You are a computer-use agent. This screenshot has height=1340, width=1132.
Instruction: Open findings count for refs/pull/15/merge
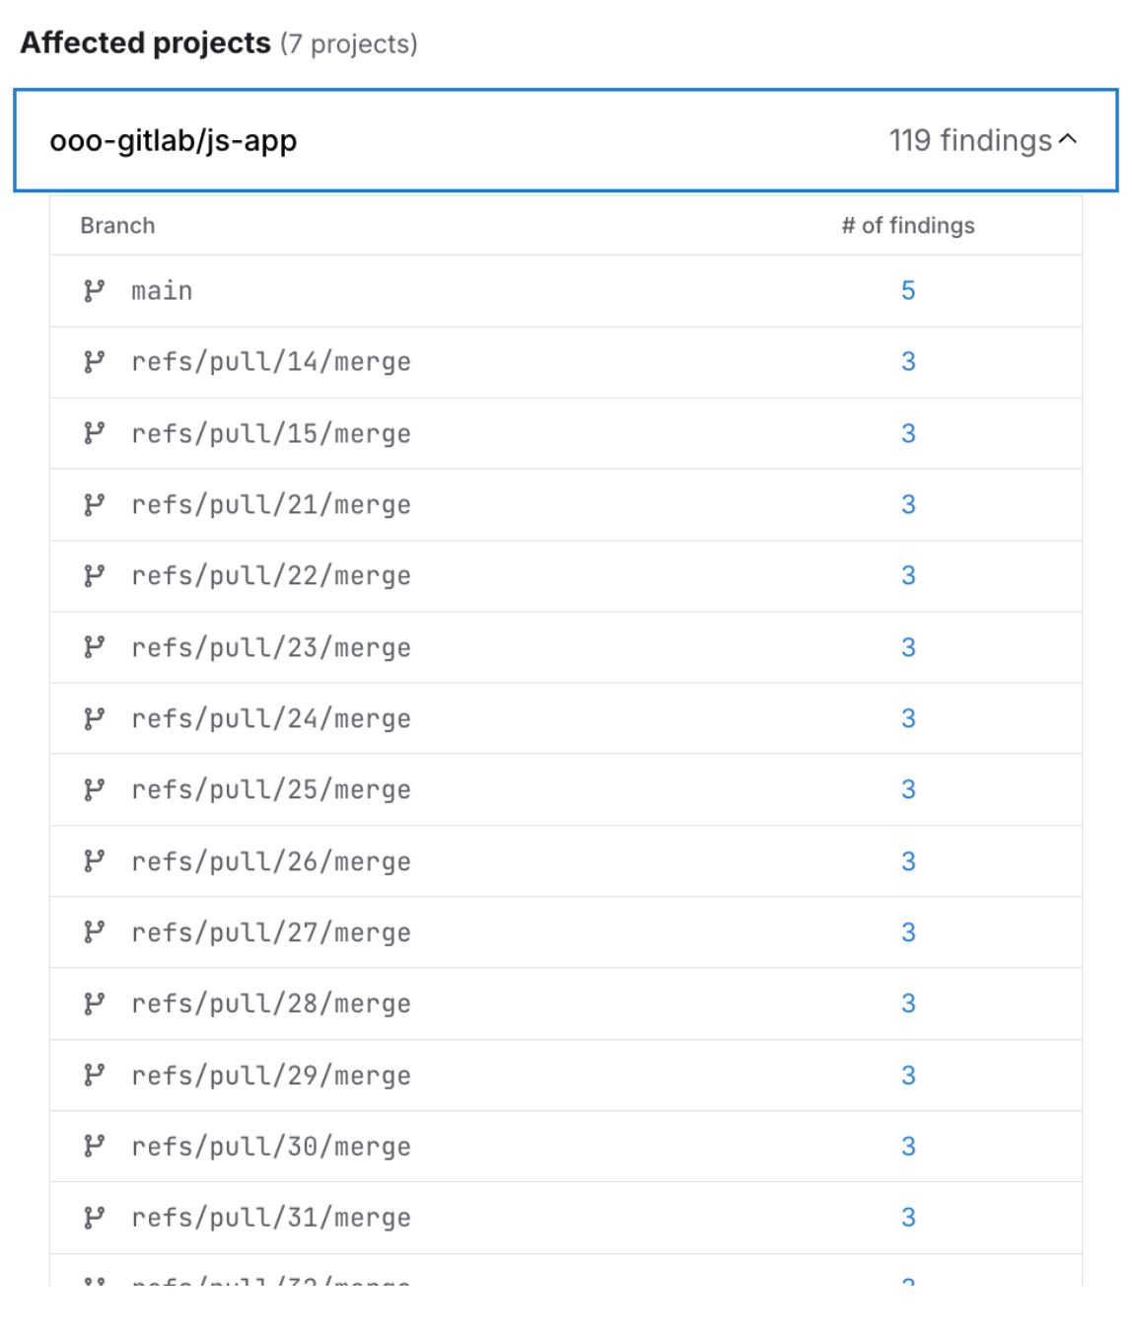pyautogui.click(x=908, y=433)
